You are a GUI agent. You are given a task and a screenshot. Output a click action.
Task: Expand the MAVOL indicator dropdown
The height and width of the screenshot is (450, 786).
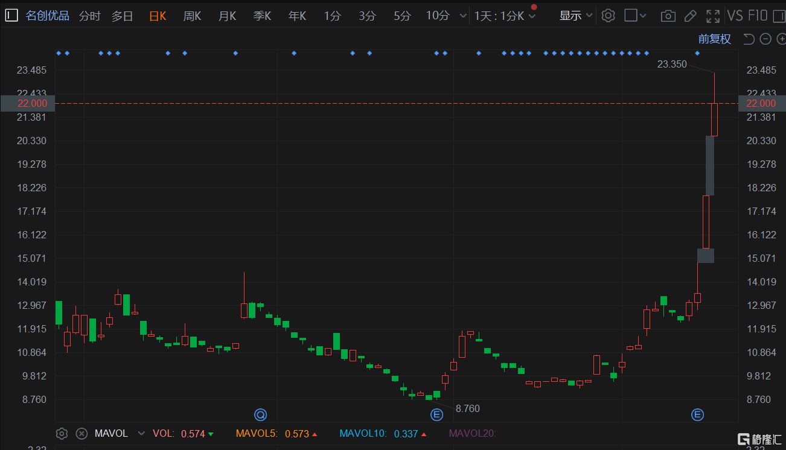pos(141,433)
